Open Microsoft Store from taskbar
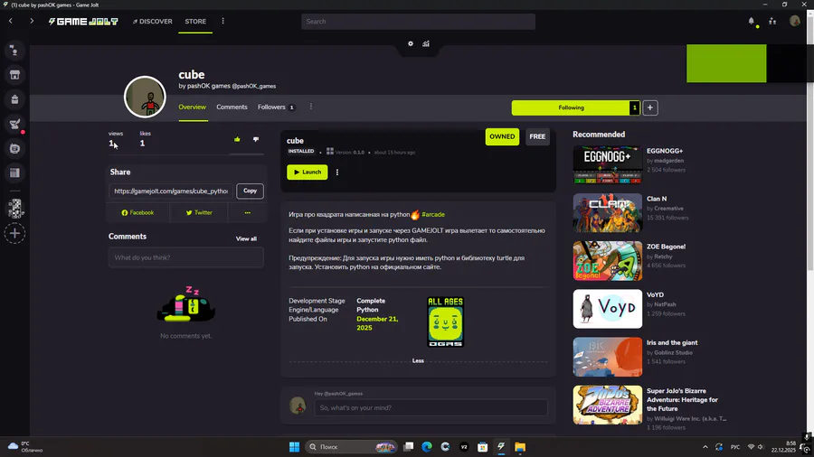The height and width of the screenshot is (457, 814). (x=482, y=447)
